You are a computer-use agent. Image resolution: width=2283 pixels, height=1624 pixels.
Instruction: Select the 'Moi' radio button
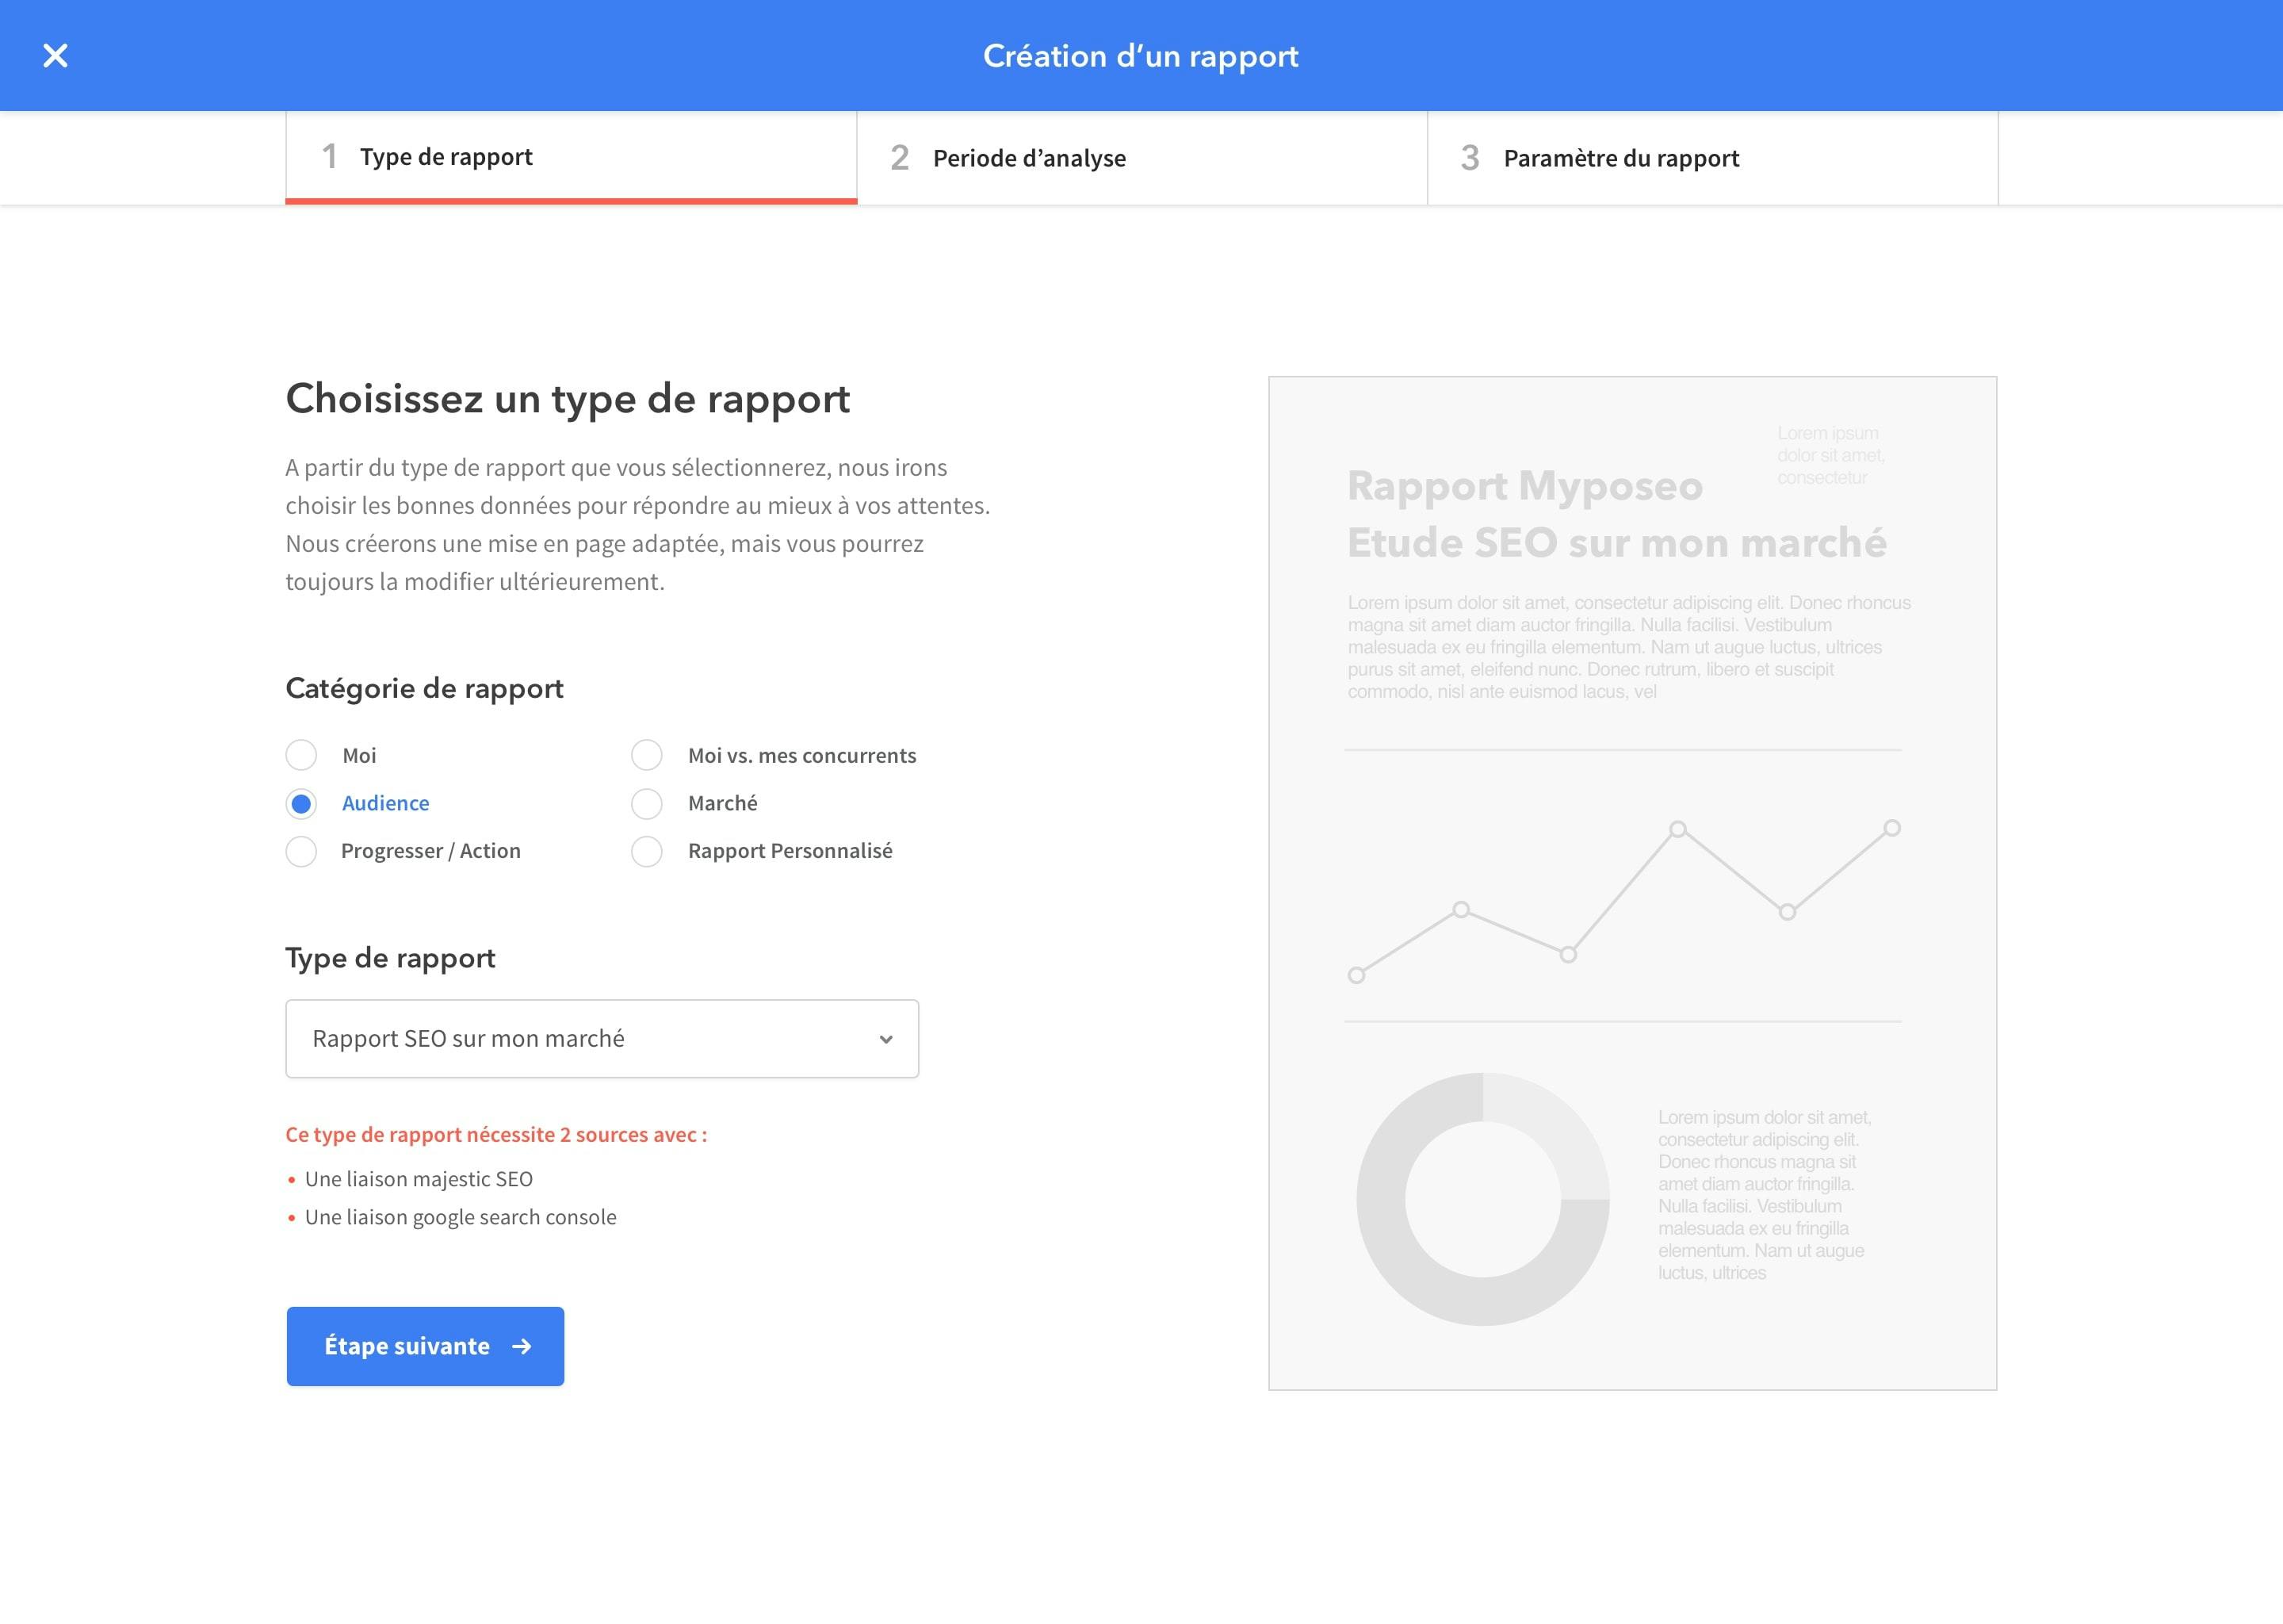[301, 755]
